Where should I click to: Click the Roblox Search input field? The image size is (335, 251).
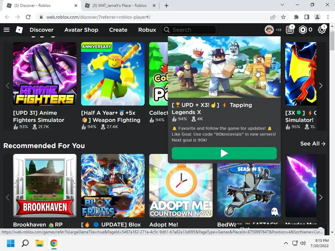(x=189, y=30)
